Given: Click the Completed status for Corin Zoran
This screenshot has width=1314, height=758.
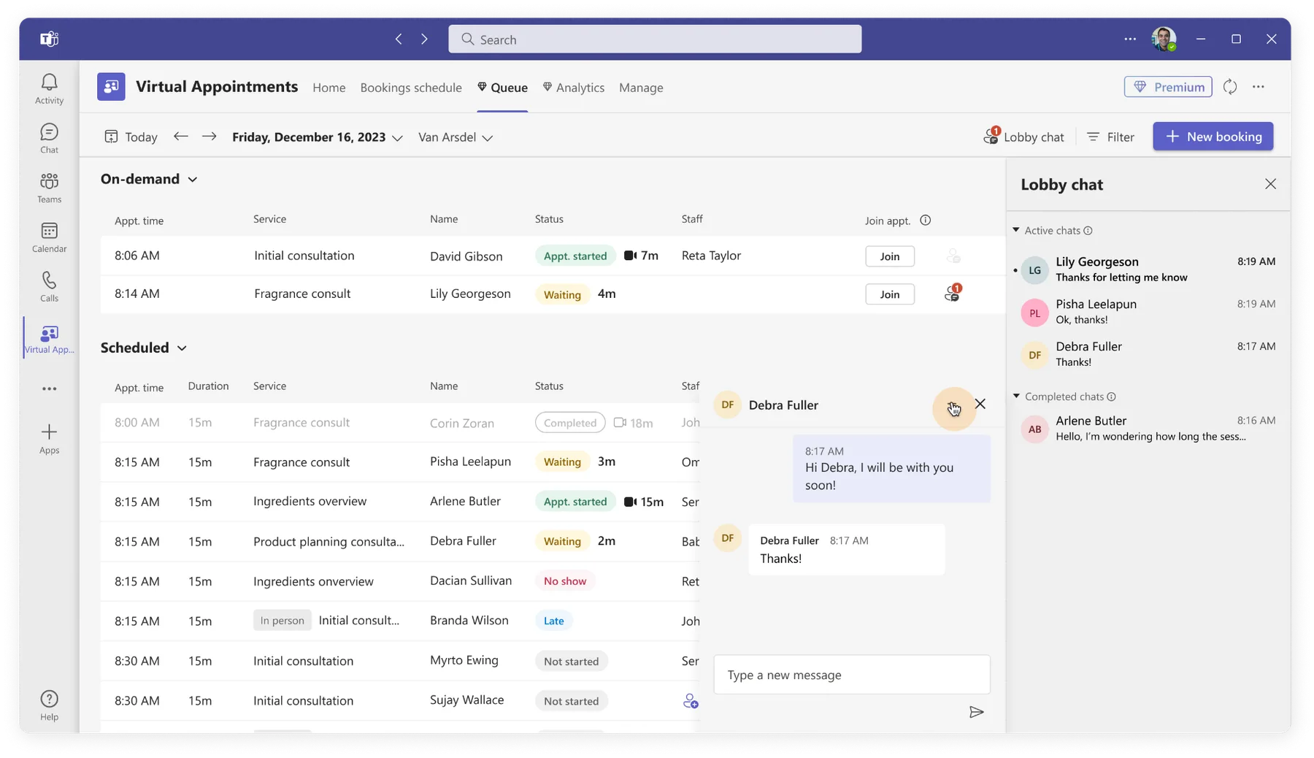Looking at the screenshot, I should point(570,423).
